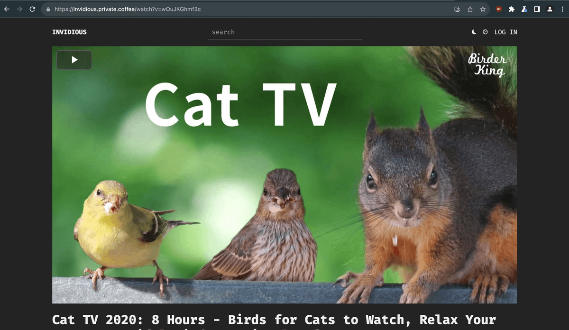
Task: Click the video title 'Cat TV 2020: 8 Hours'
Action: coord(274,320)
